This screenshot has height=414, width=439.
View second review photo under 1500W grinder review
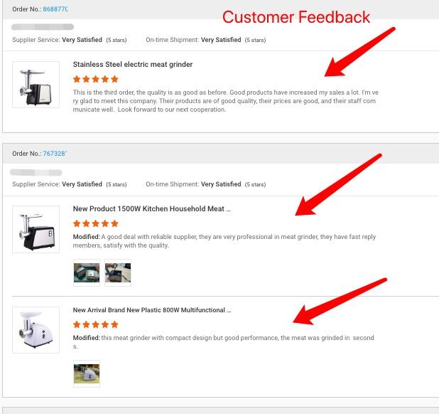coord(118,272)
